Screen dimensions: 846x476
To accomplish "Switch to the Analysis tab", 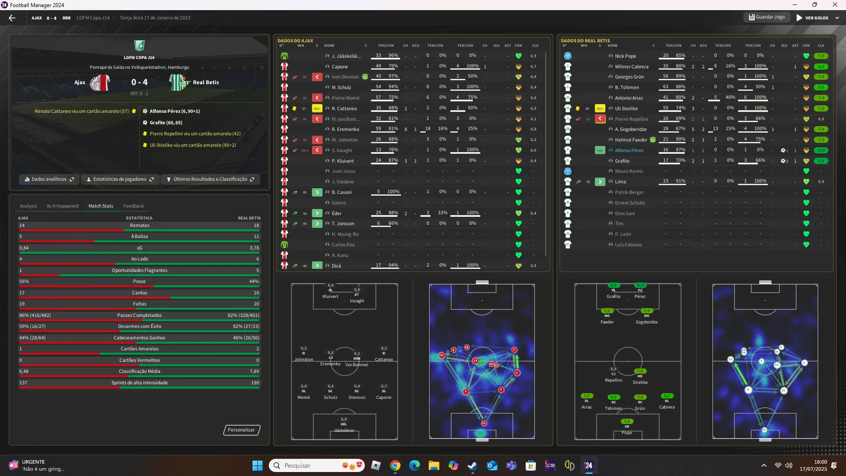I will (x=28, y=206).
